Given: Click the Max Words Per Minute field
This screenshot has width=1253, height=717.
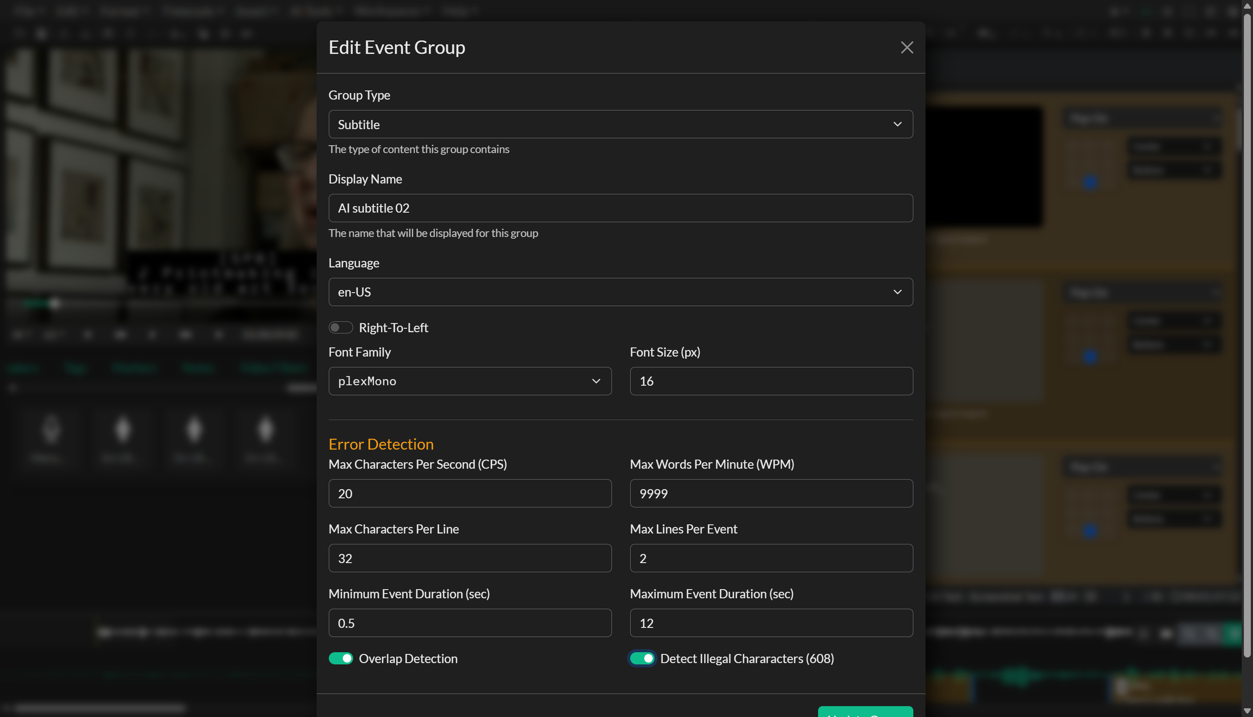Looking at the screenshot, I should (x=771, y=493).
